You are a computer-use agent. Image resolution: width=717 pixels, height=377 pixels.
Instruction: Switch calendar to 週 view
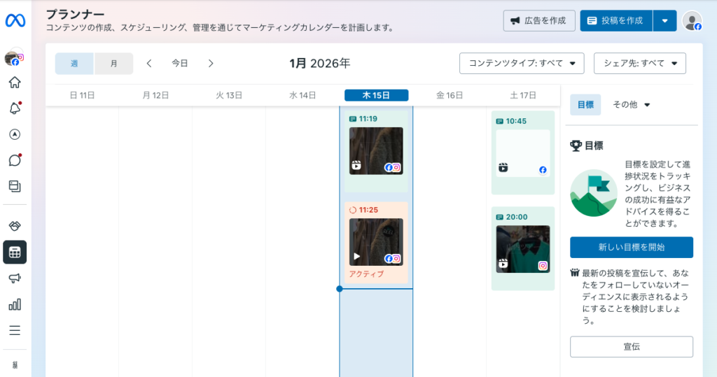click(x=75, y=64)
